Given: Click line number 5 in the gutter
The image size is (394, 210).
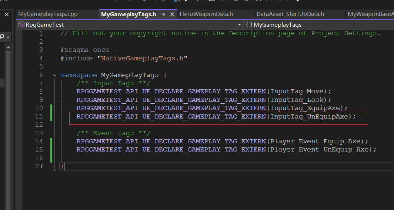Looking at the screenshot, I should pyautogui.click(x=41, y=67).
